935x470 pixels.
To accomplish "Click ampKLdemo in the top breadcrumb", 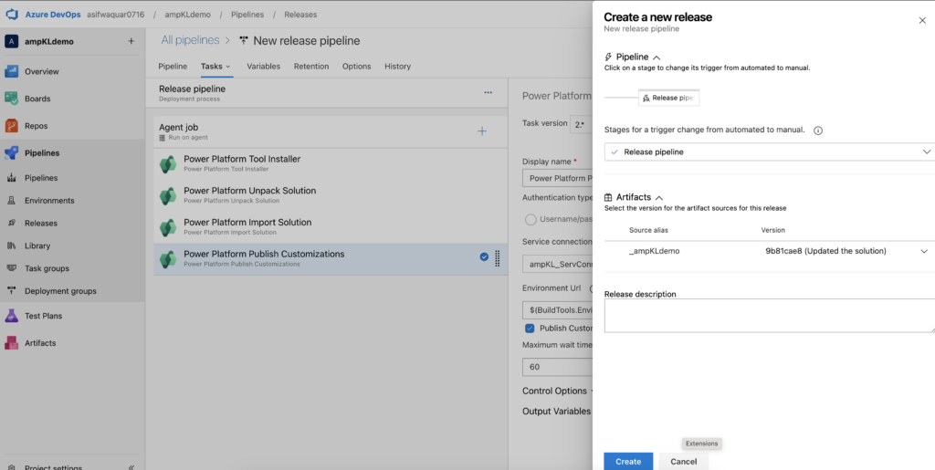I will click(x=188, y=15).
